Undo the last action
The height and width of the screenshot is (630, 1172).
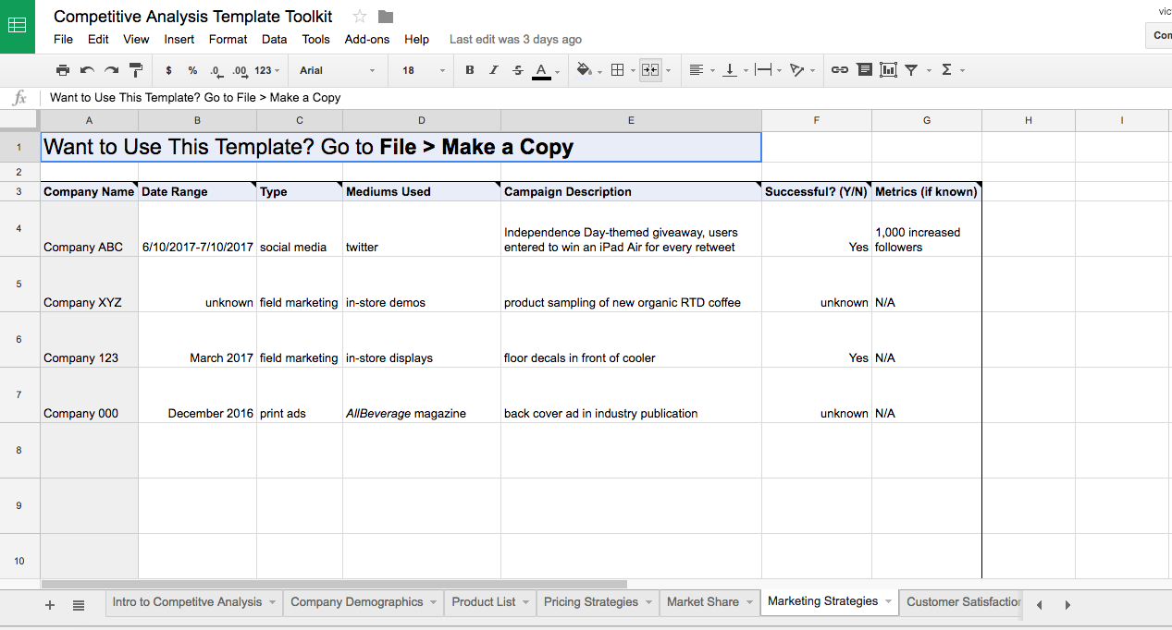click(87, 70)
